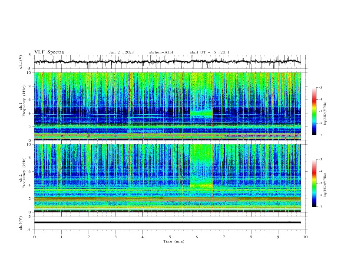Click the '-7' label on ch.2 color scale

coord(320,206)
